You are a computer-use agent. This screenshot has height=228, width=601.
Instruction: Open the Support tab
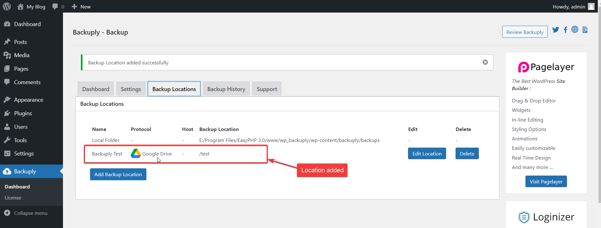[267, 89]
